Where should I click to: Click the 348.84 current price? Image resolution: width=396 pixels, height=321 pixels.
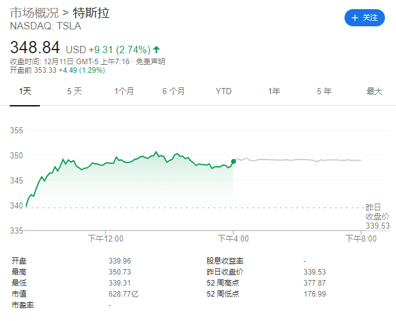35,47
